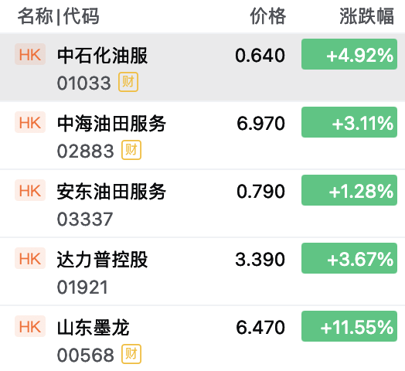Click the 财 icon next to 02883
Image resolution: width=405 pixels, height=371 pixels.
[x=131, y=150]
